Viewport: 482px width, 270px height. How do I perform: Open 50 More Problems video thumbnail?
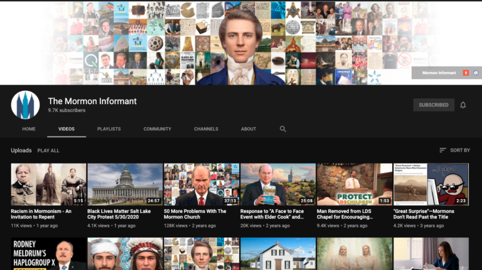click(x=201, y=184)
